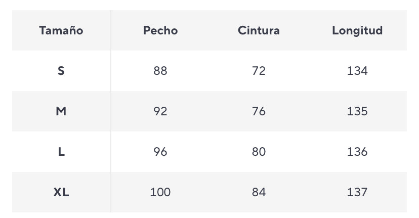Click waist value 72 in S row
Screen dimensions: 419x218
pyautogui.click(x=259, y=71)
